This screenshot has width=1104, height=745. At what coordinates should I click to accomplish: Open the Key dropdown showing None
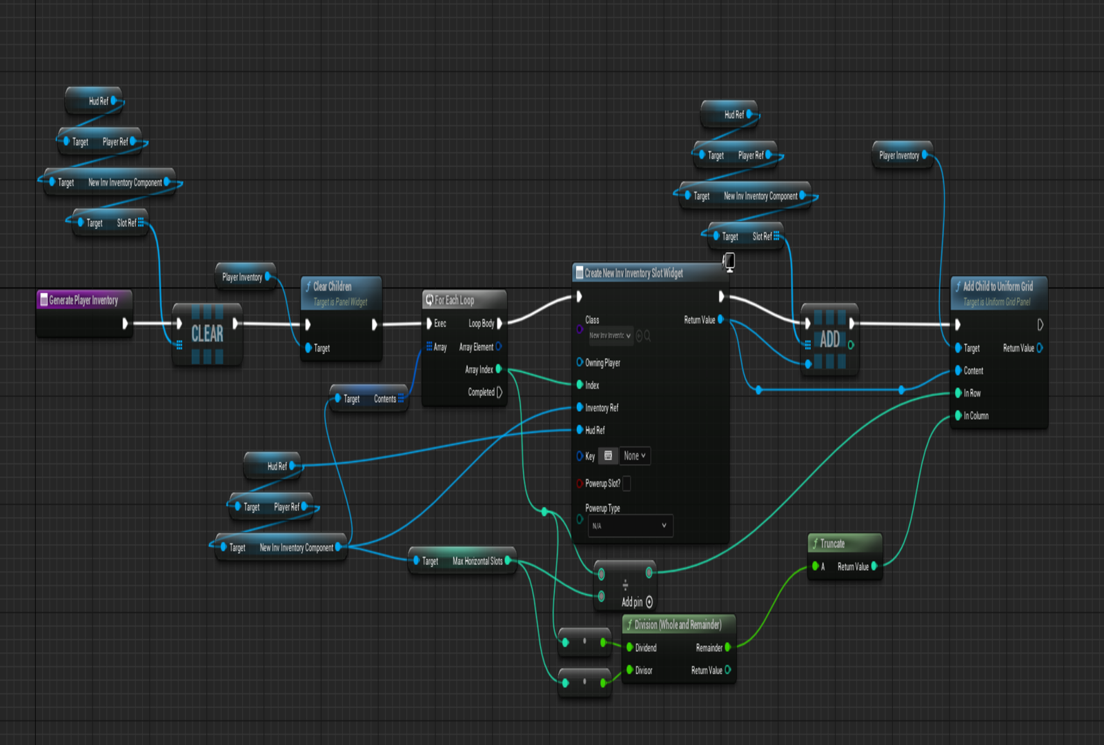point(634,455)
